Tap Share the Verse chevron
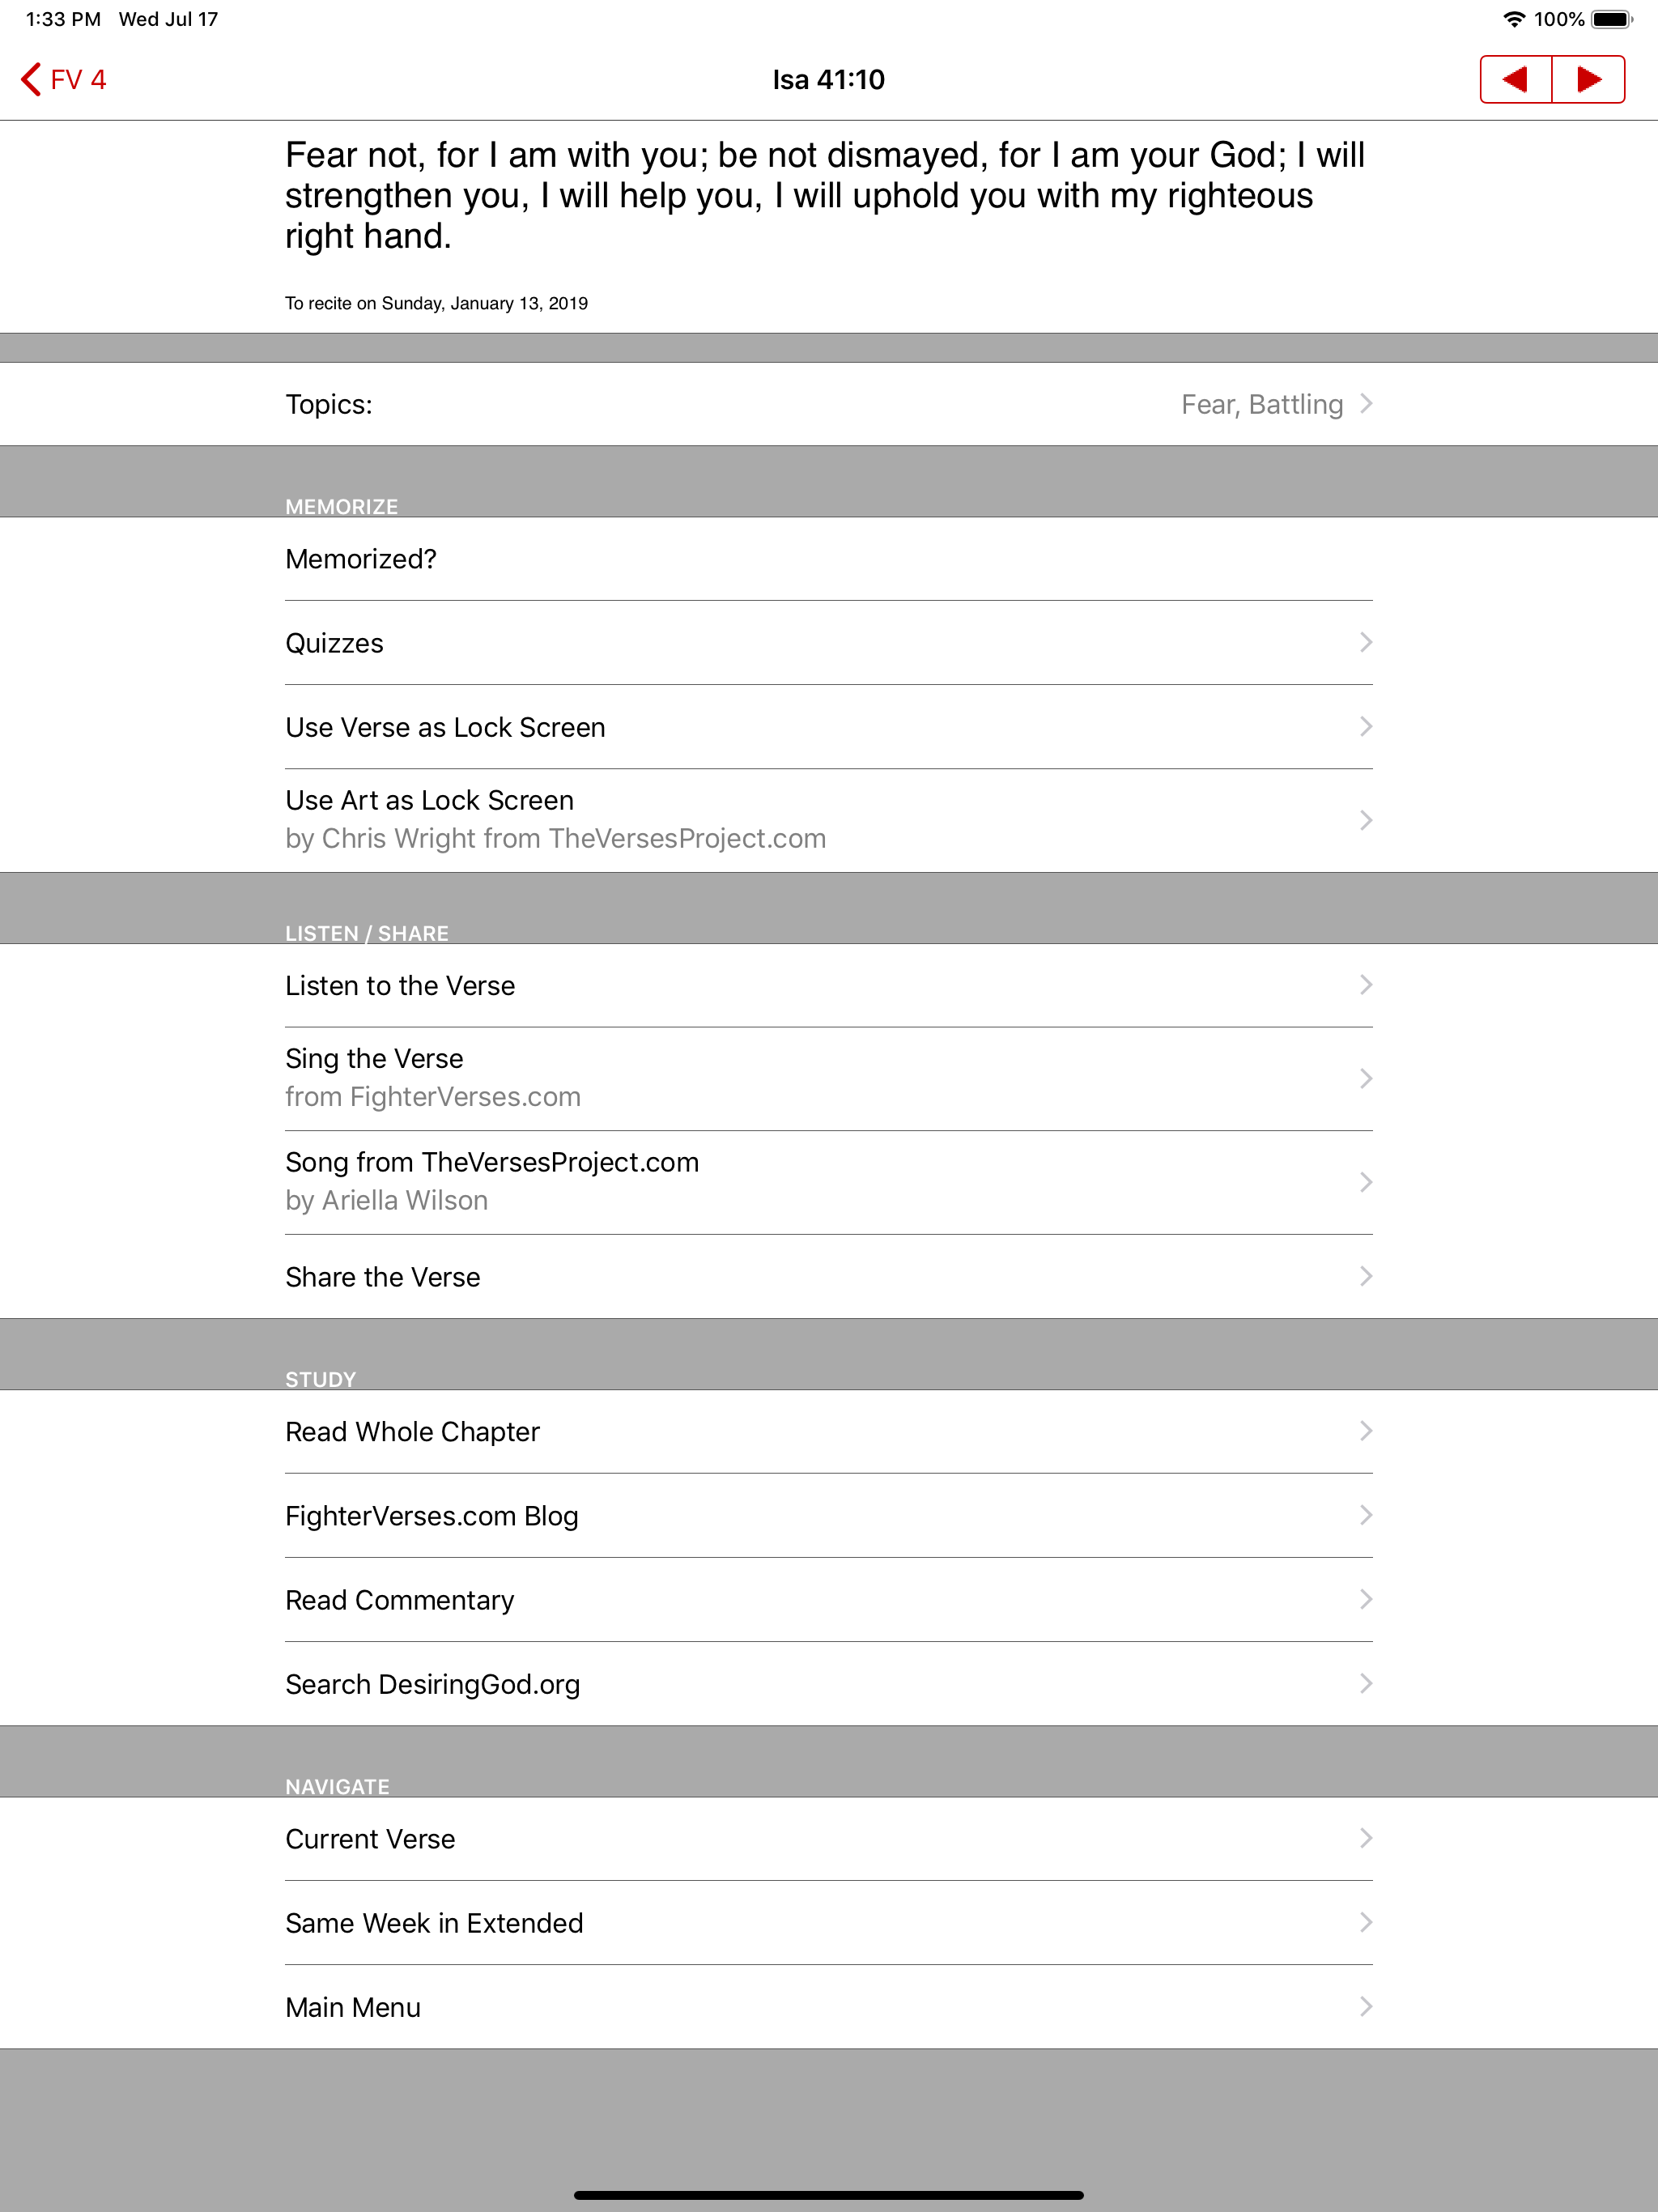Screen dimensions: 1658x2212 [1365, 1276]
